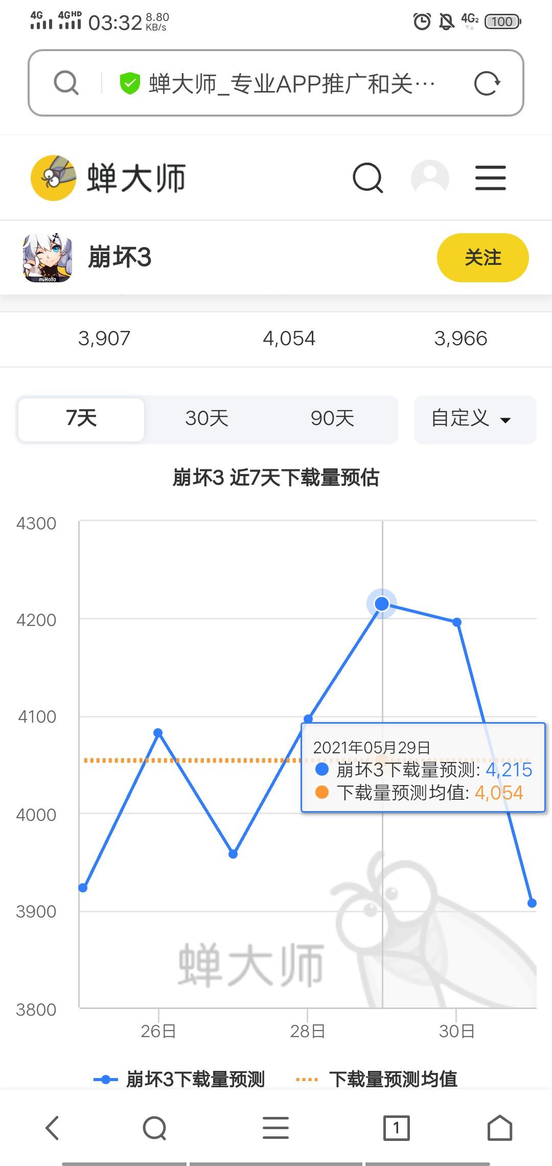Tap the green security shield icon
This screenshot has height=1166, width=552.
point(130,83)
